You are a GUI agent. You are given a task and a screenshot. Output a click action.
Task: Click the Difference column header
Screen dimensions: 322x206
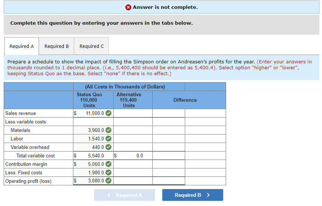185,100
